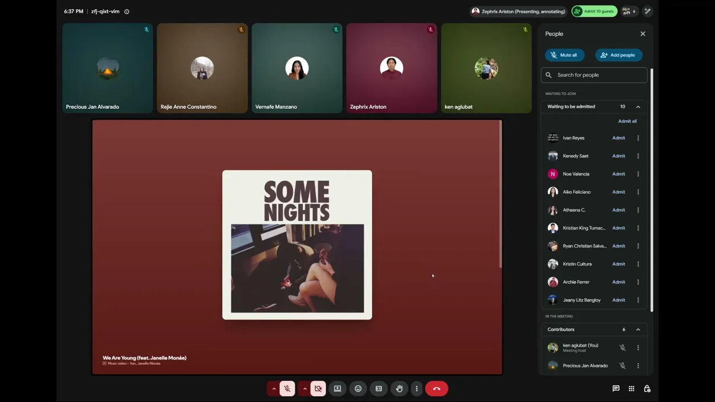The image size is (715, 402).
Task: Open video settings arrow beside camera
Action: pyautogui.click(x=304, y=389)
